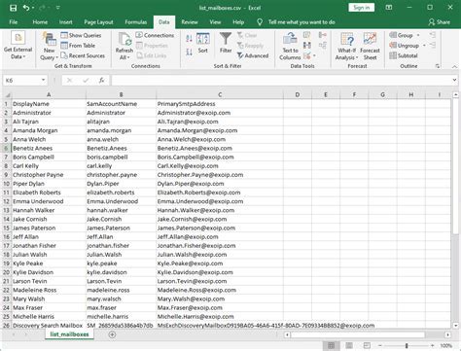Select the list_mailboxes sheet tab
The width and height of the screenshot is (461, 351).
(x=69, y=334)
